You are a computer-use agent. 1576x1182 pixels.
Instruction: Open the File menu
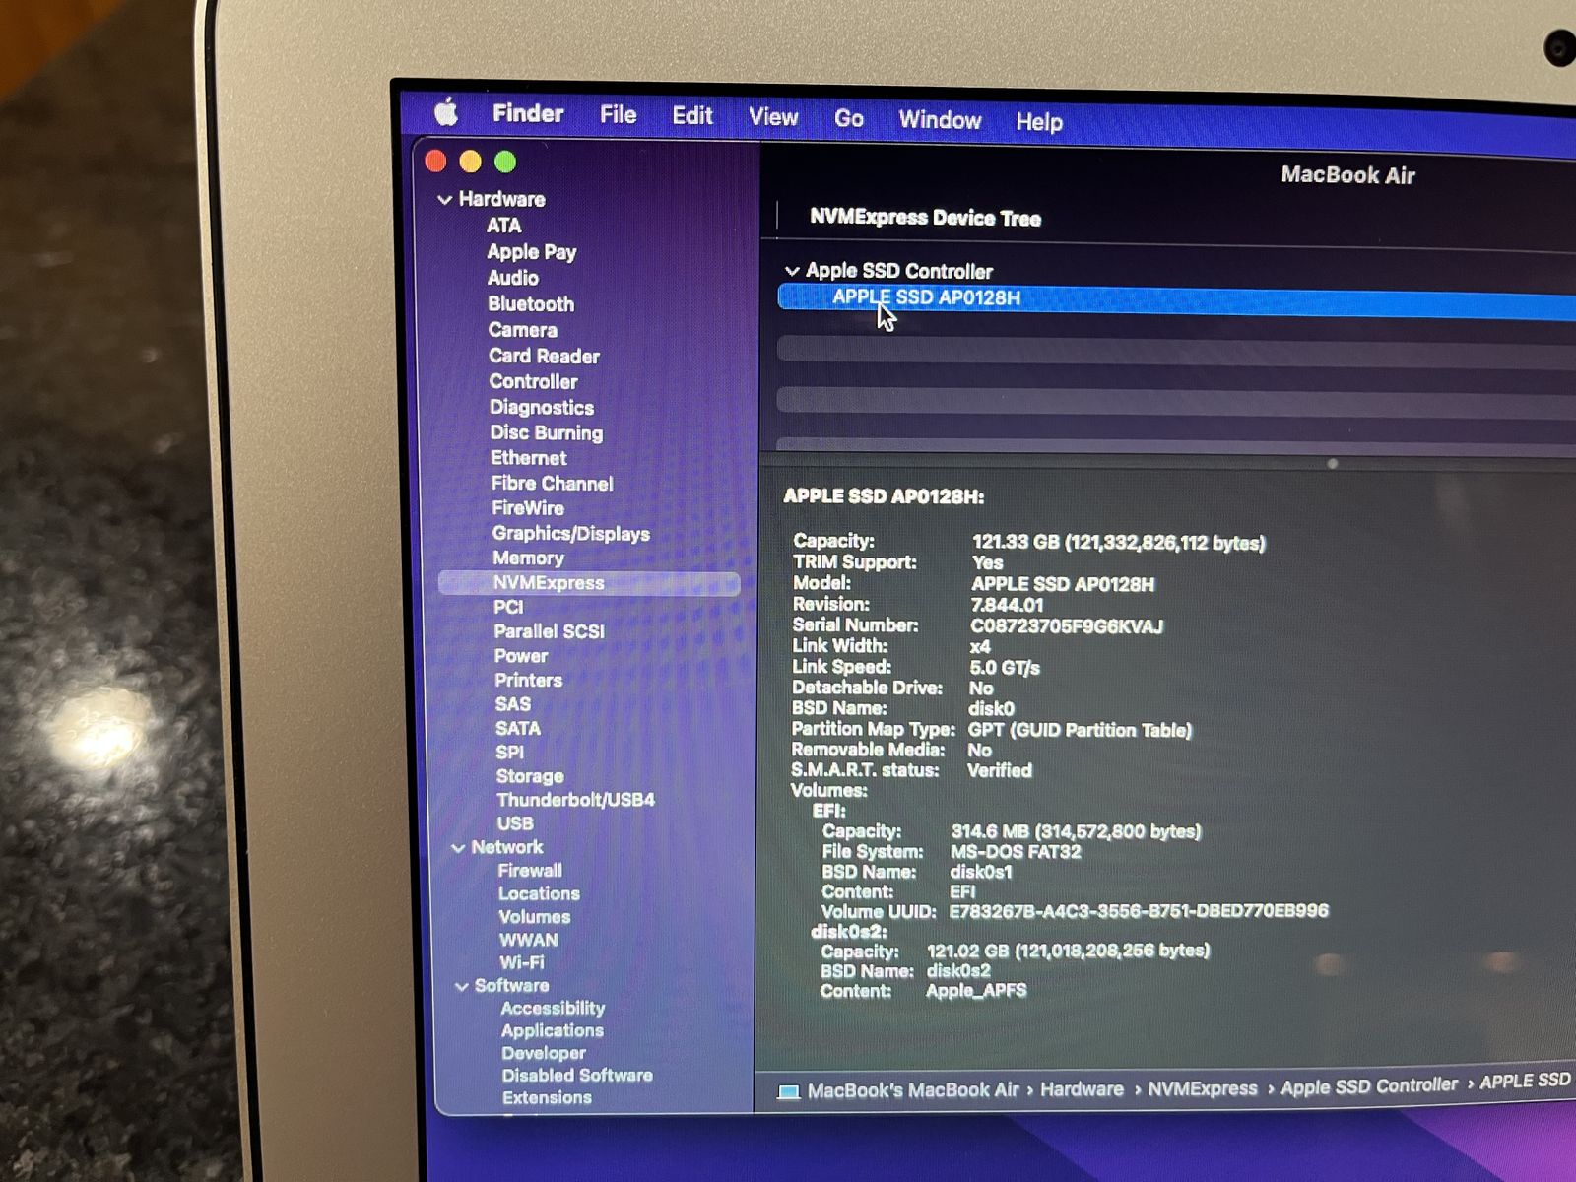(x=618, y=115)
